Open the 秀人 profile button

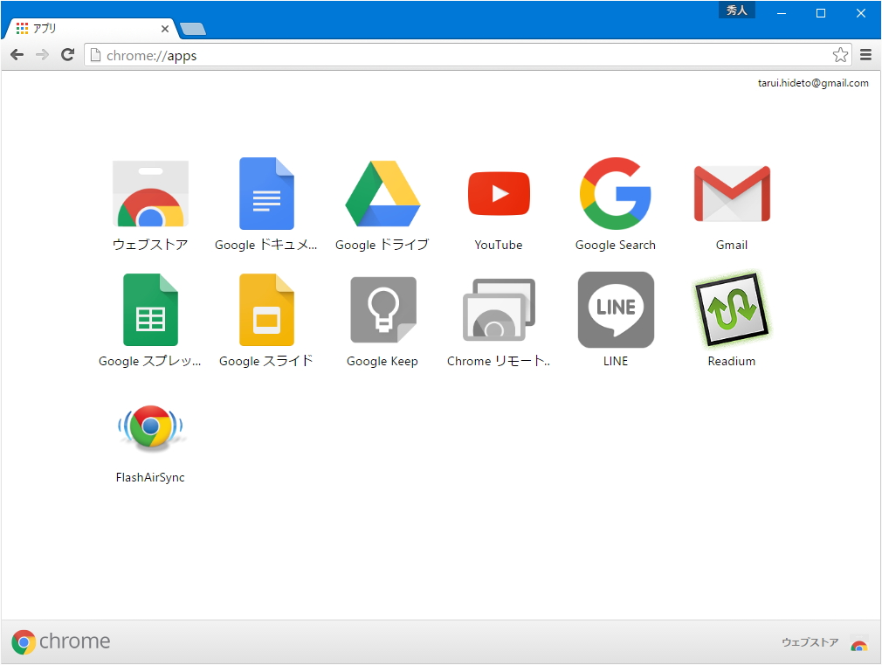[x=736, y=10]
